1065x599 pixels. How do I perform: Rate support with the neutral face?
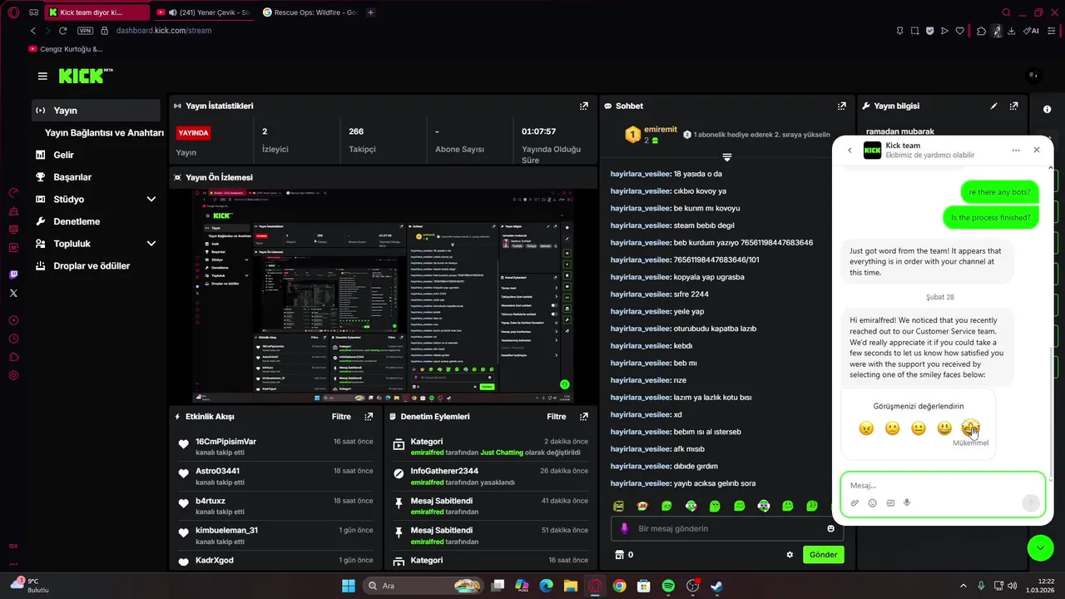919,428
